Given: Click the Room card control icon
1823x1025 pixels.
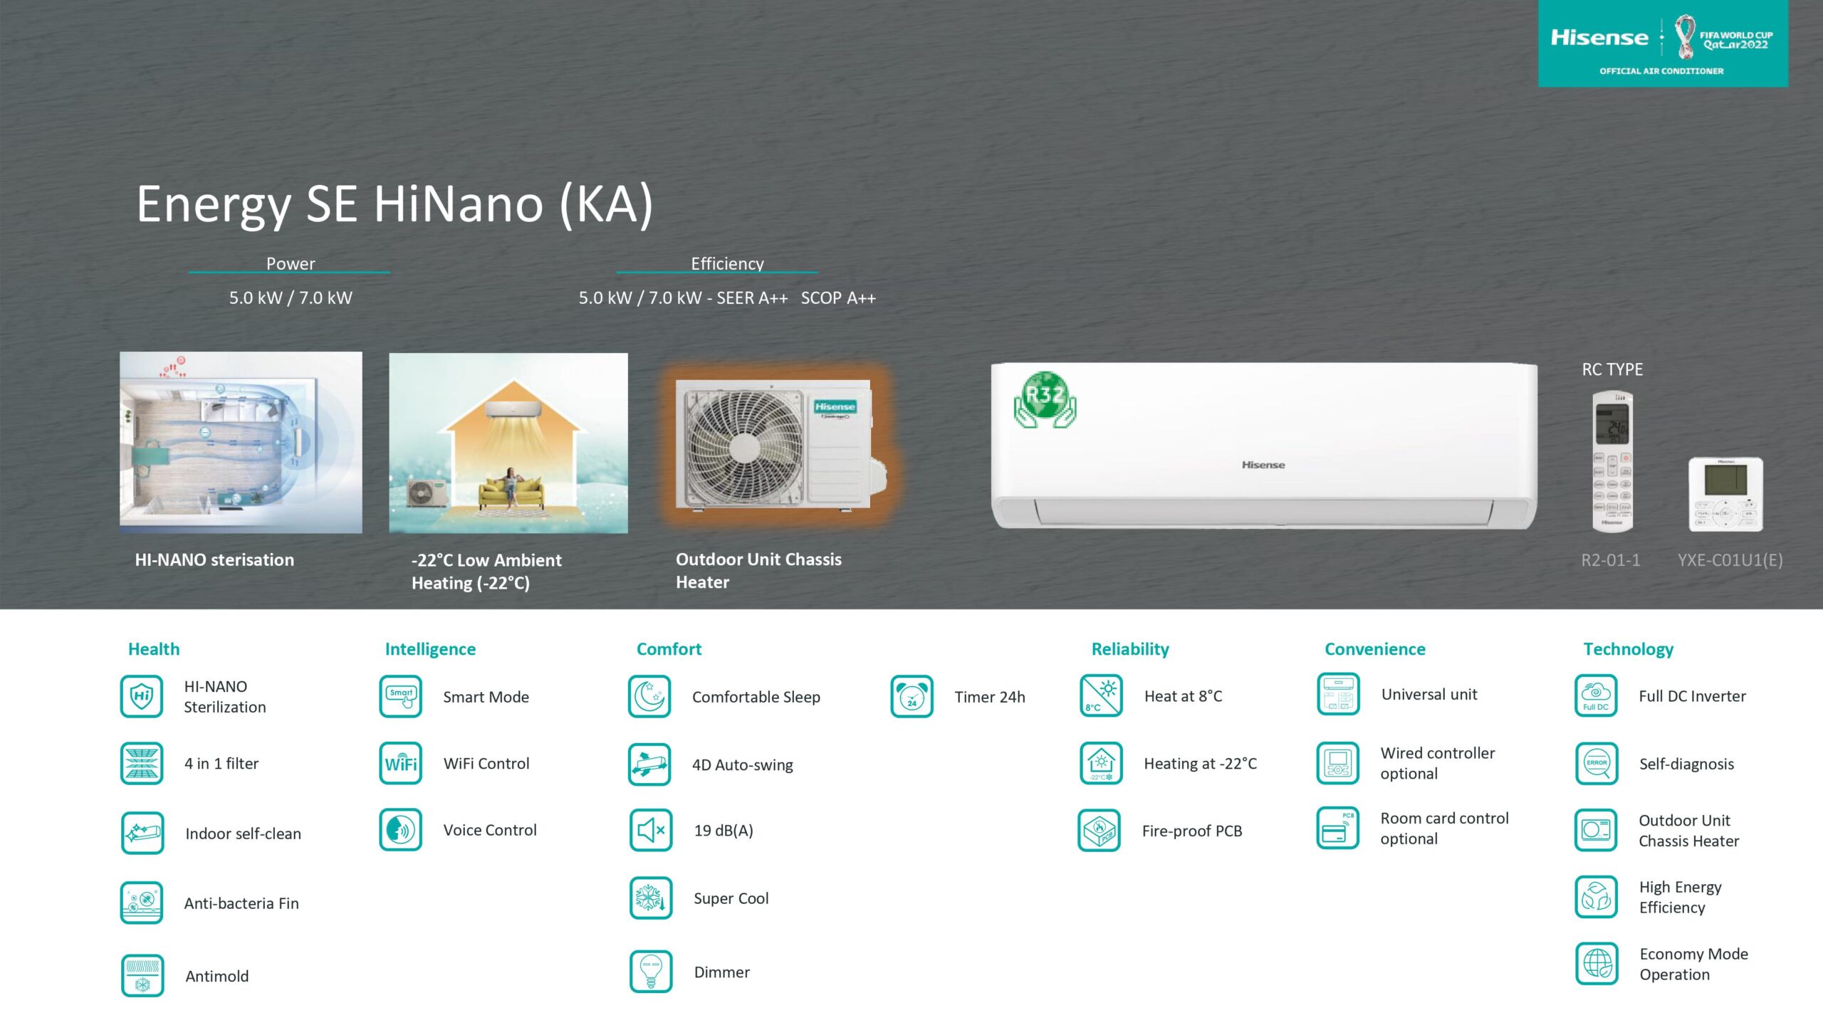Looking at the screenshot, I should [x=1337, y=829].
